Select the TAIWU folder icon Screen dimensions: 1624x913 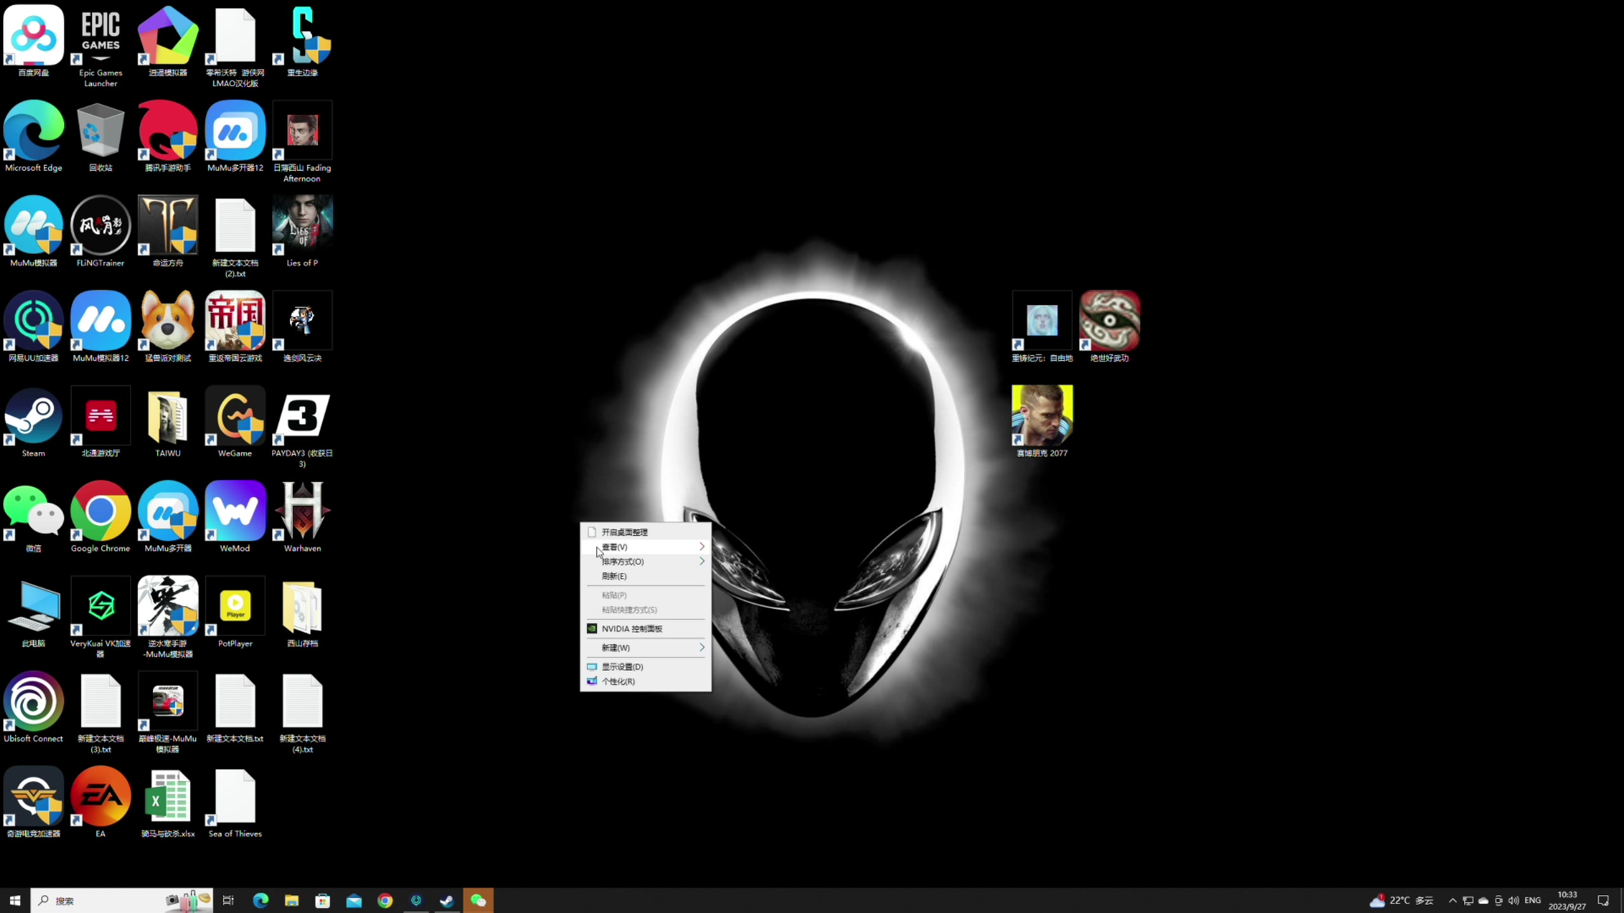[168, 422]
